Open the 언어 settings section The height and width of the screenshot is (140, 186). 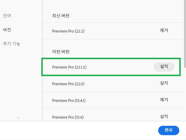pyautogui.click(x=7, y=15)
